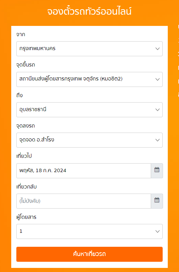
Task: Click the departure date field พฤหัส, 18 ก.ค. 2024
Action: point(84,171)
